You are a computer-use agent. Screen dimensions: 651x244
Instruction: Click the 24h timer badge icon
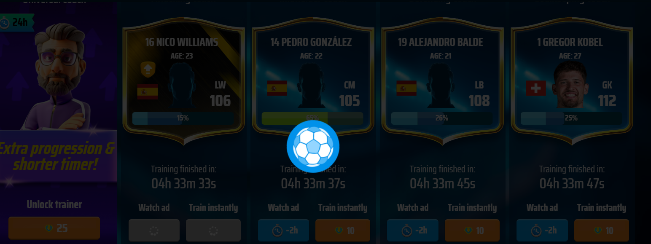coord(5,22)
